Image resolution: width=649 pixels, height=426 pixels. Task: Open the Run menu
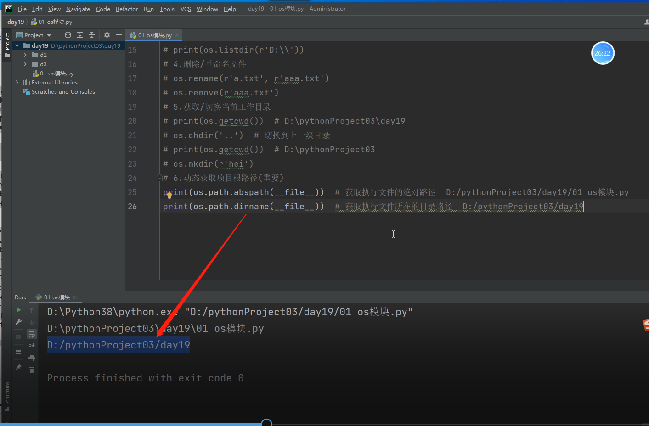click(149, 9)
